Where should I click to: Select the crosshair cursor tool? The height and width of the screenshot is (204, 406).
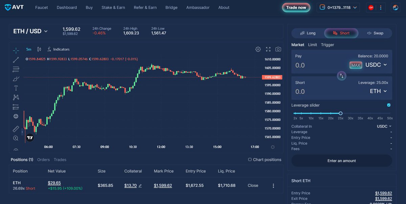coord(16,50)
